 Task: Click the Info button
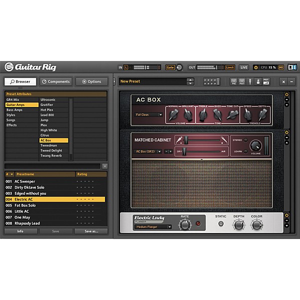pos(20,231)
